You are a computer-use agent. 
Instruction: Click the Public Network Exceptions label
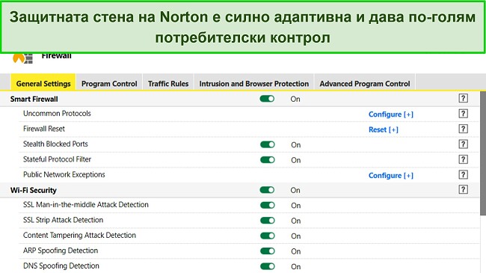coord(64,175)
